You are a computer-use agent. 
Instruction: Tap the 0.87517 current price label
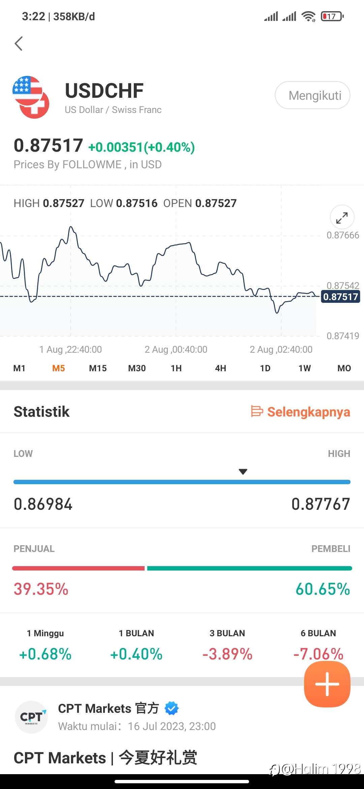click(340, 297)
